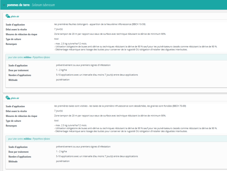This screenshot has height=171, width=227.
Task: Click the first Délai avant la récolte label
Action: point(19,29)
